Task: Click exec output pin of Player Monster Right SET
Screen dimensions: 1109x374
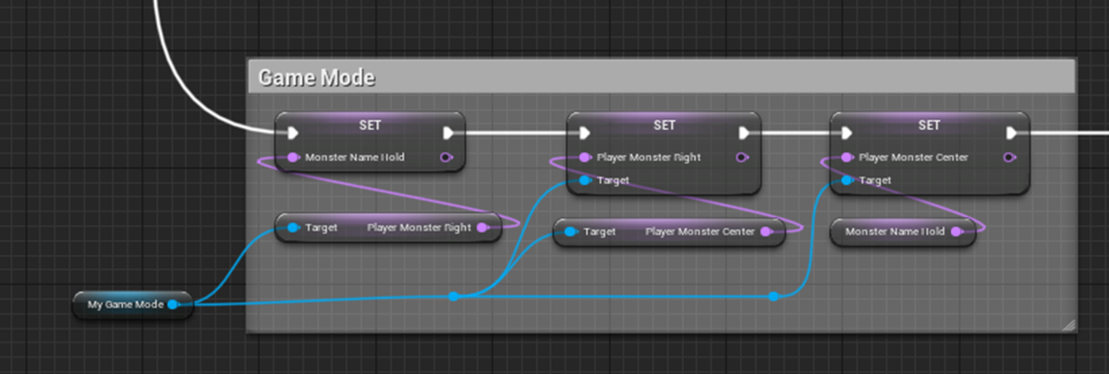Action: coord(743,132)
